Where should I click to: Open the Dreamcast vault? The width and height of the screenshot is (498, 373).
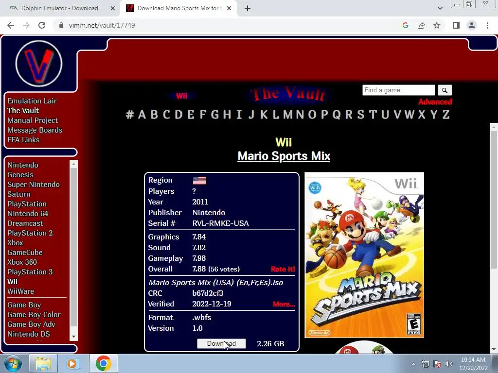25,223
